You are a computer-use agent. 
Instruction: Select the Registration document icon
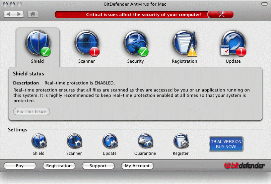185,44
